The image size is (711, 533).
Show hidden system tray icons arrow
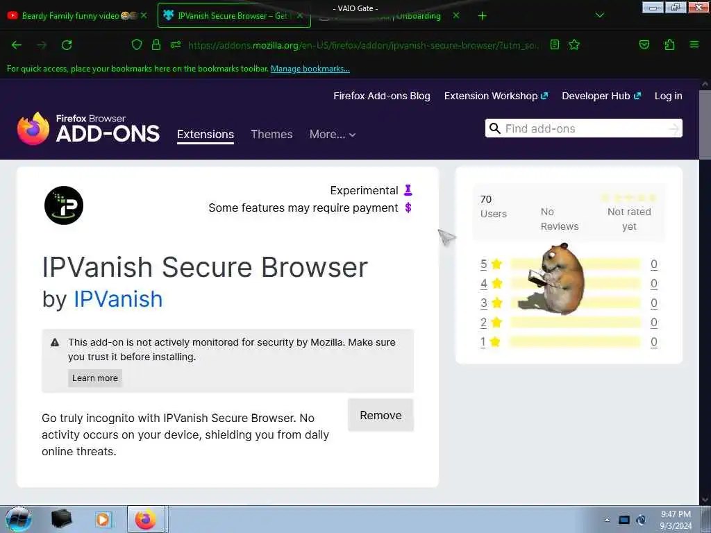(x=607, y=520)
